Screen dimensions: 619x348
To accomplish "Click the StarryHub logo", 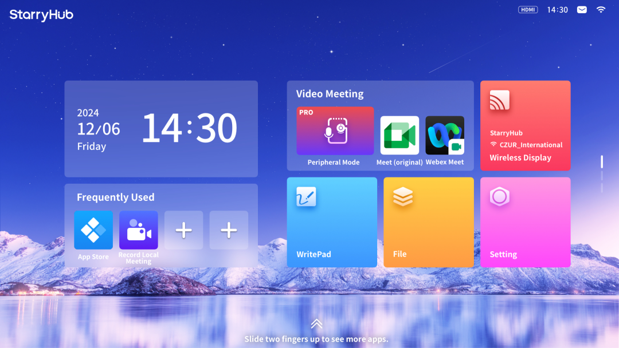I will tap(41, 14).
